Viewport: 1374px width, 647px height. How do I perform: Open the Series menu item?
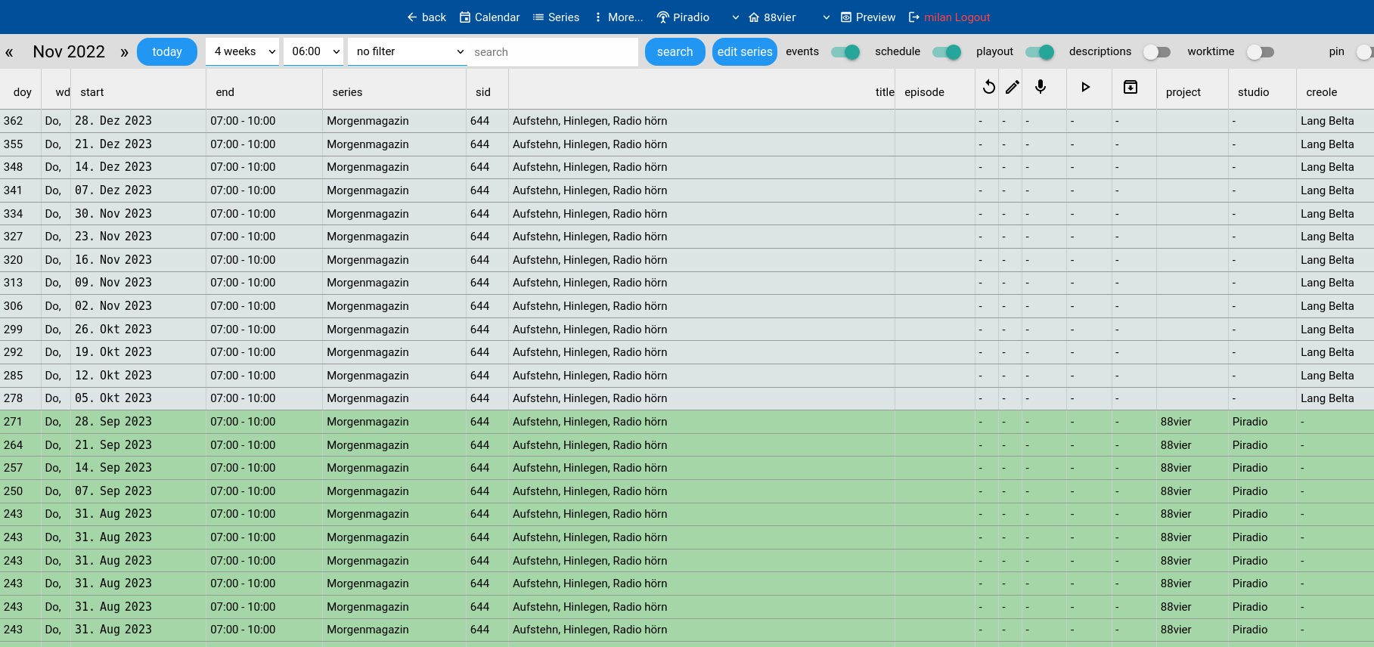click(x=556, y=17)
